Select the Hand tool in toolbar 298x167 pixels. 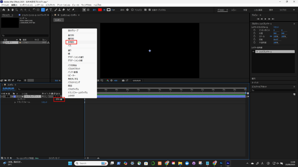click(x=13, y=10)
